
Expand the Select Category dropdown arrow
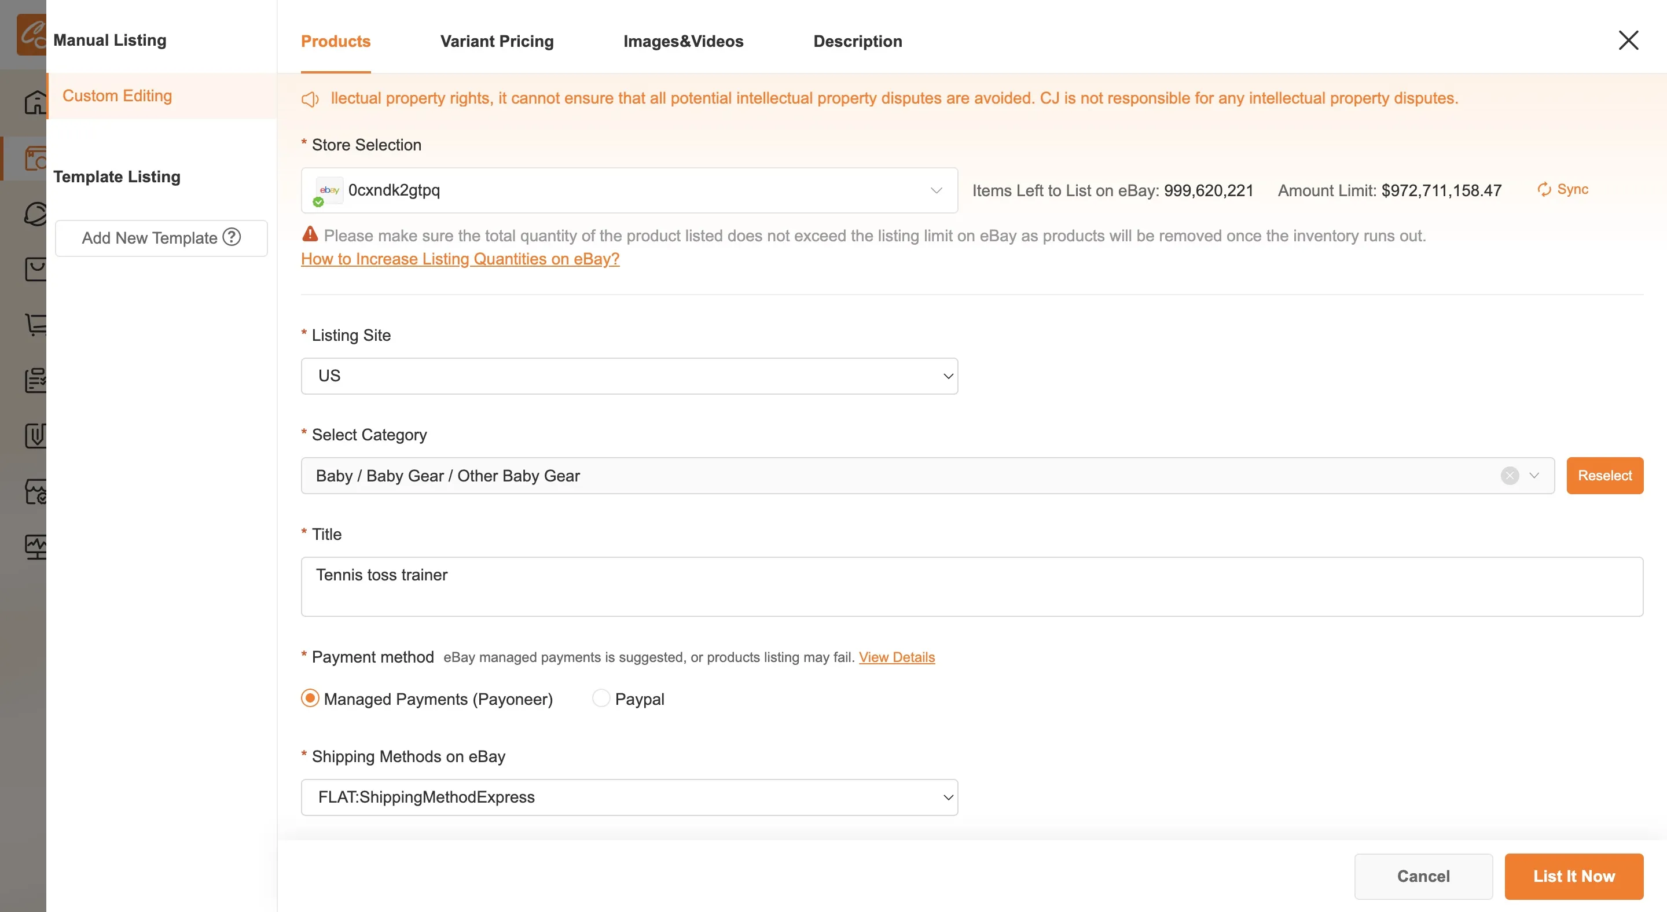pyautogui.click(x=1534, y=476)
